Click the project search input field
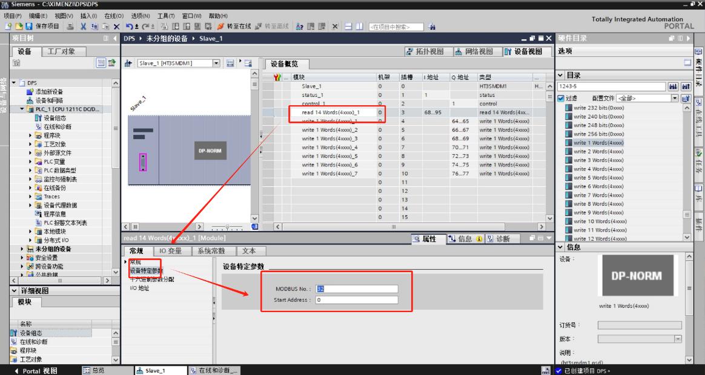705x375 pixels. (396, 27)
